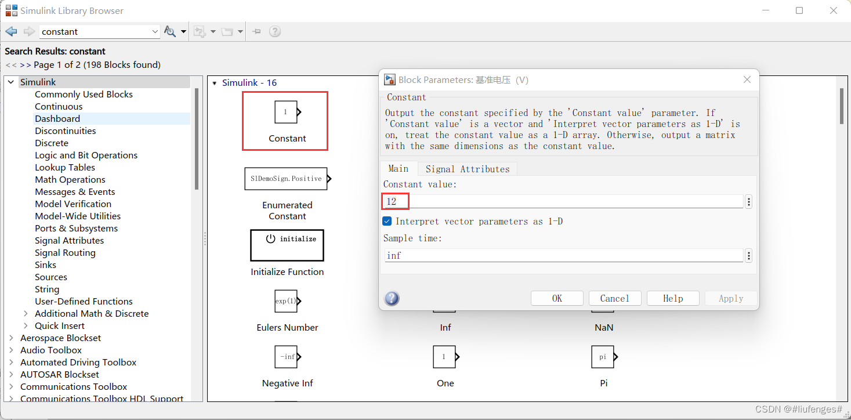Click the results pane vertical scrollbar
The width and height of the screenshot is (851, 420).
842,106
